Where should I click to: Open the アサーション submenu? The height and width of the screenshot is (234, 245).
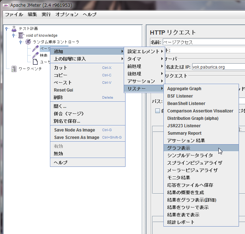tap(145, 81)
